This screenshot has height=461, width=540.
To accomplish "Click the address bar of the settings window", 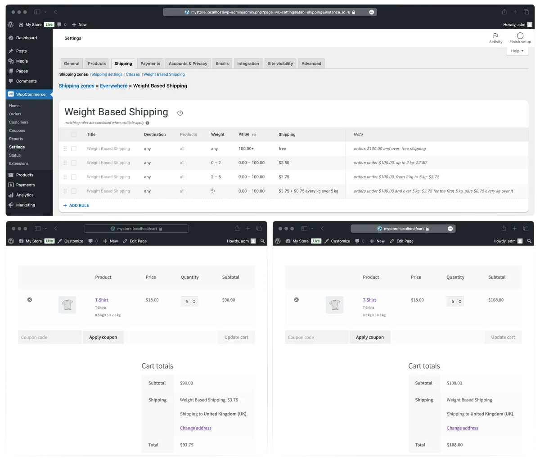I will point(270,12).
